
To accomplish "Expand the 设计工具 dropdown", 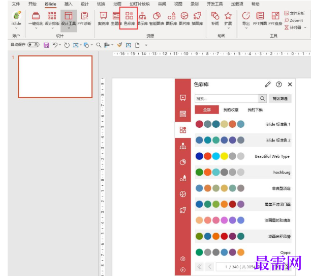I will coord(69,28).
